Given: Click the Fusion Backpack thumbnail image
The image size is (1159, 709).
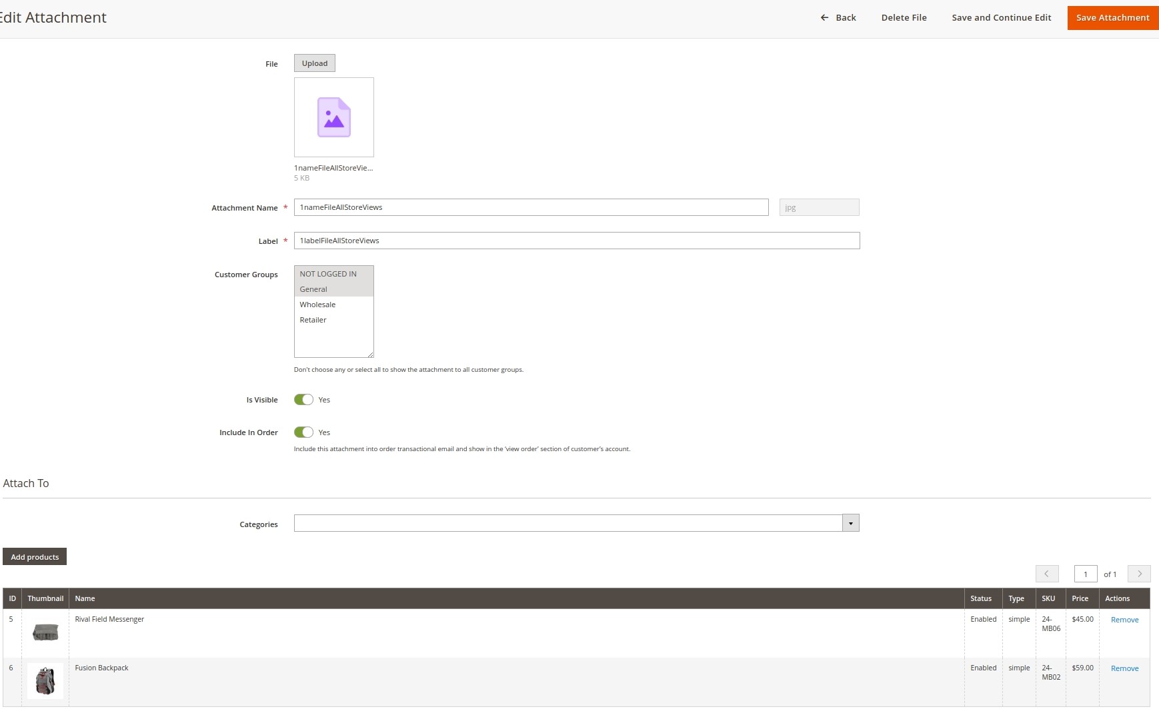Looking at the screenshot, I should [45, 681].
